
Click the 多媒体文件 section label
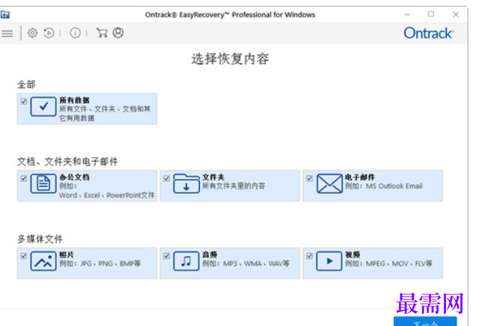click(x=40, y=239)
